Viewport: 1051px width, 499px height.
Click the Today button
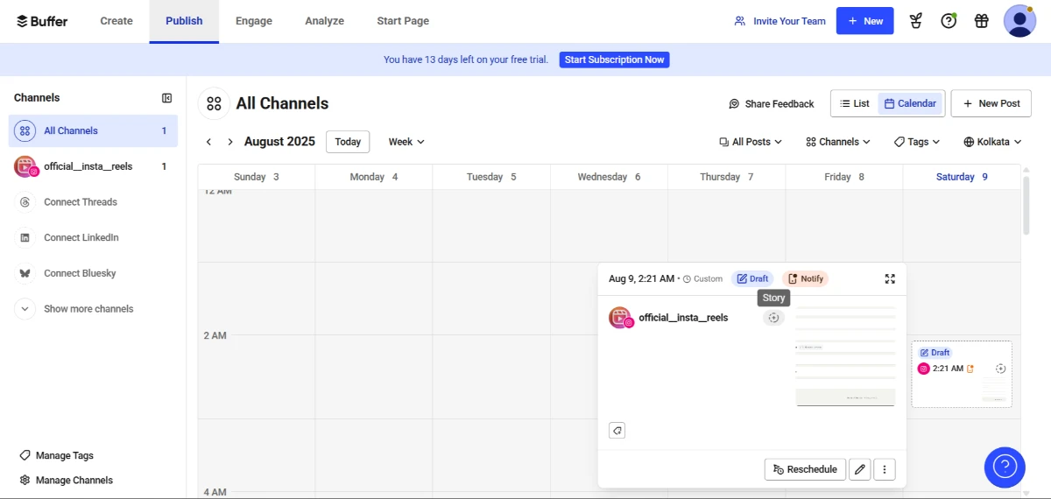pyautogui.click(x=348, y=142)
